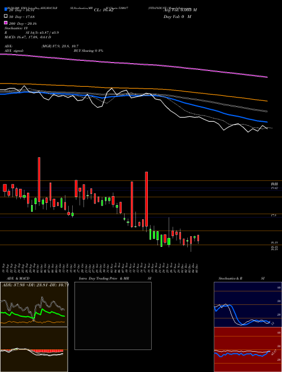Click the 'Intra Day Trading Price & MR' title
Screen dimensions: 282x372
click(x=104, y=278)
